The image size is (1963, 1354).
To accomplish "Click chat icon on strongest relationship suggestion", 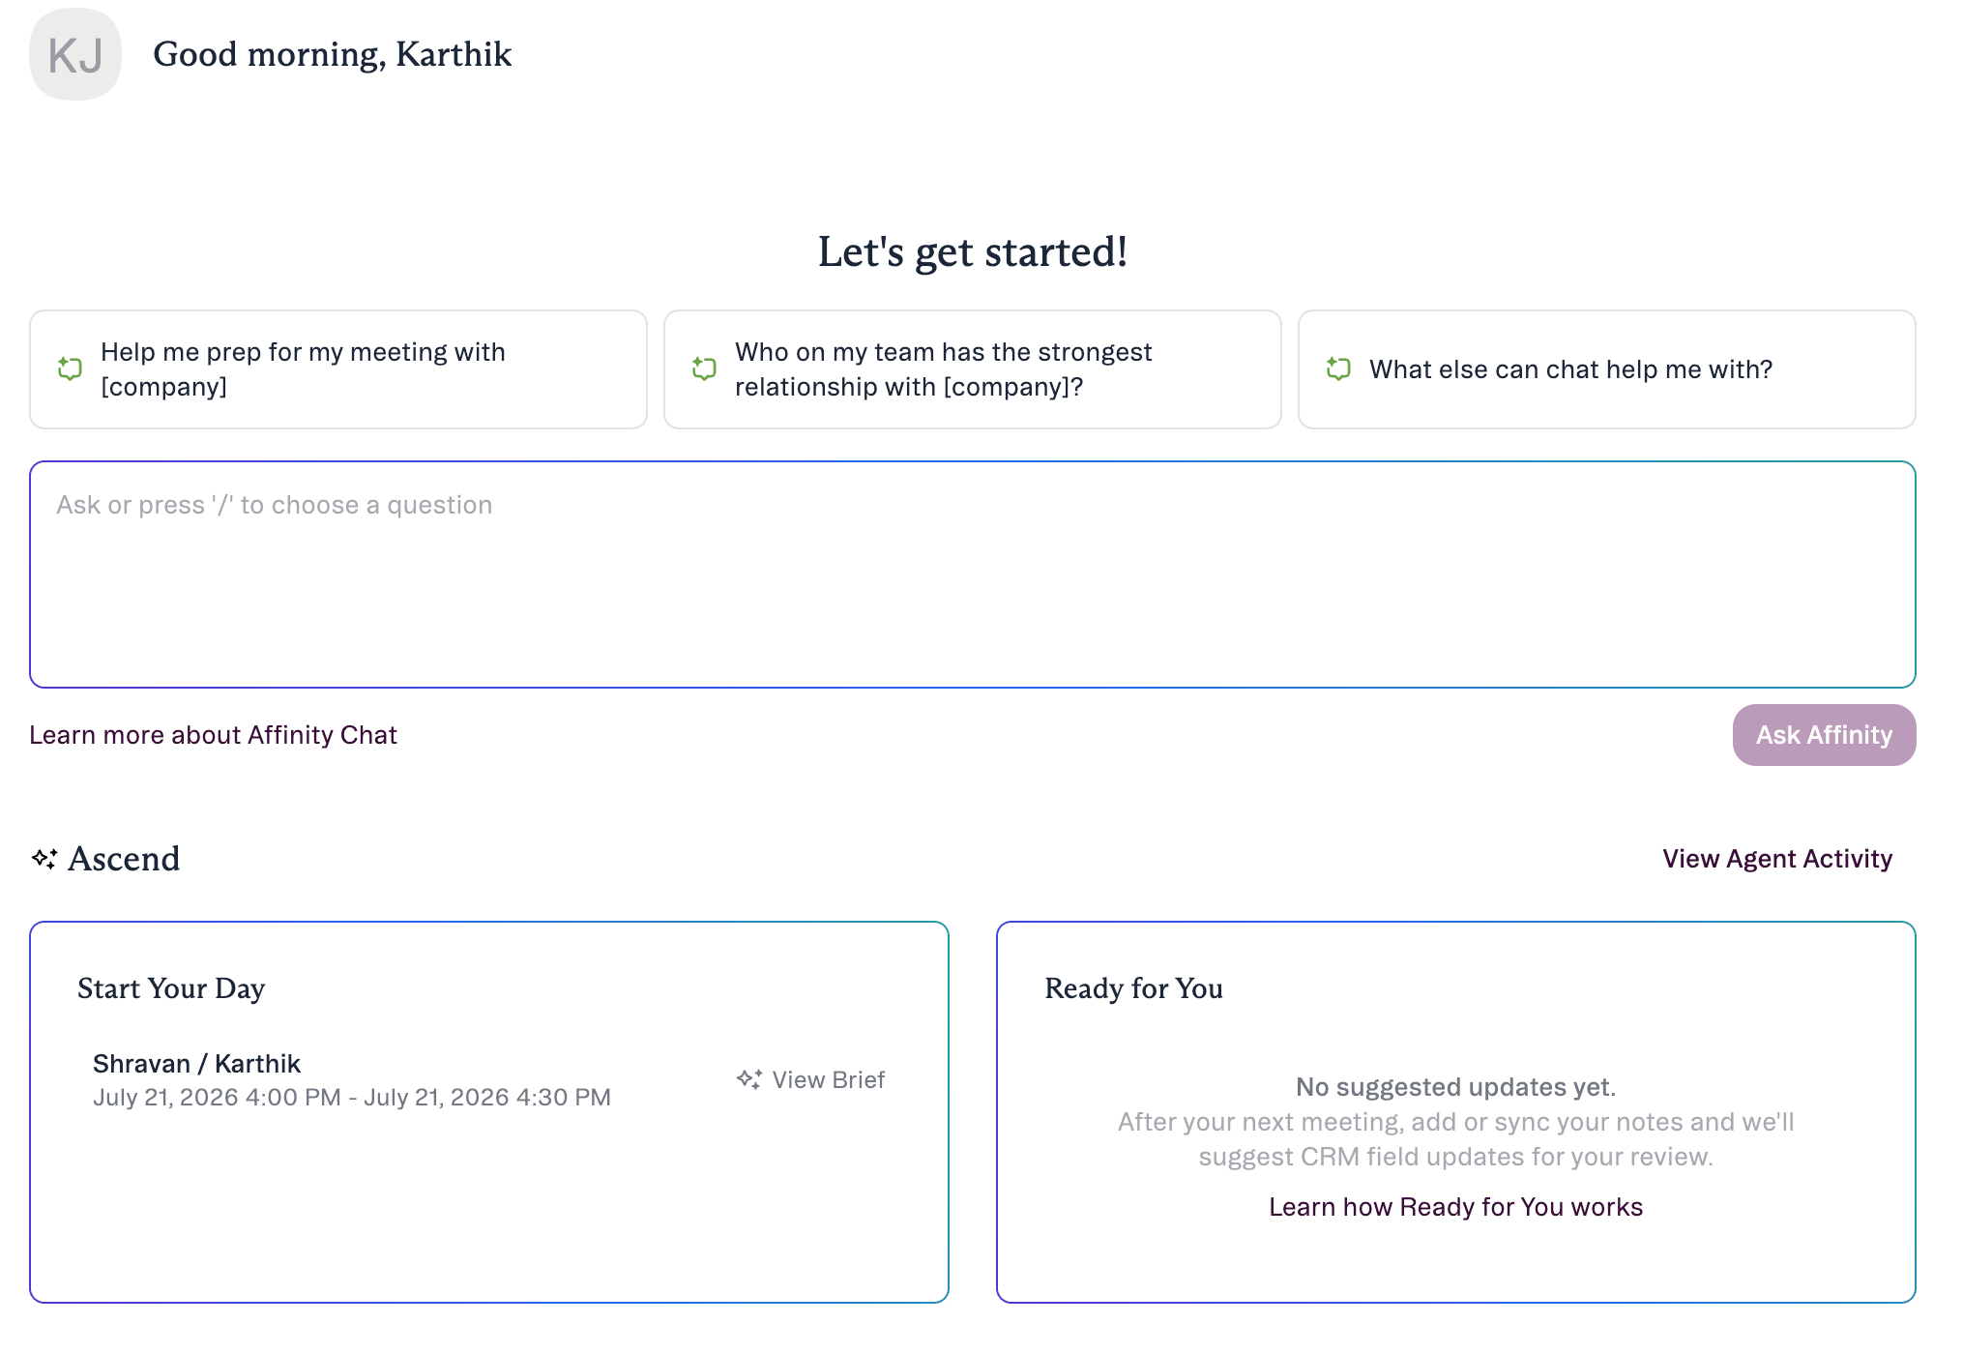I will [x=704, y=368].
